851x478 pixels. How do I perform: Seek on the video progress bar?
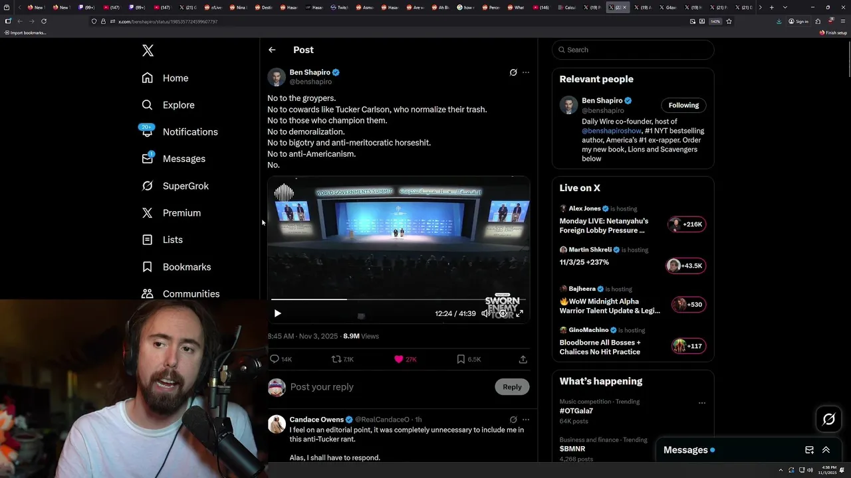coord(398,299)
